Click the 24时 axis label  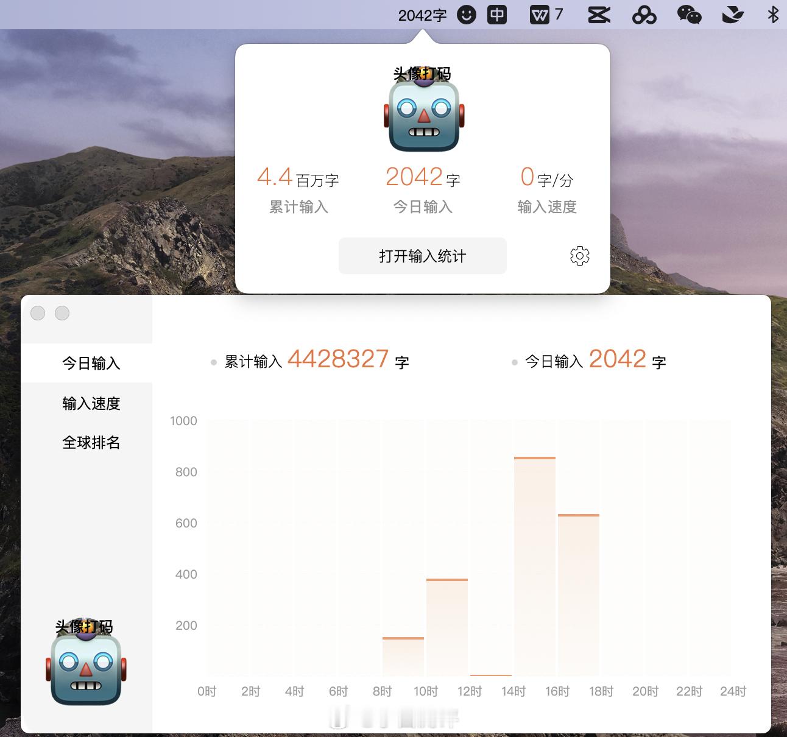(x=733, y=691)
